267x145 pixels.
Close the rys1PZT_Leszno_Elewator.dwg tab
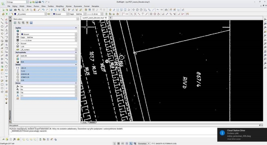[x=106, y=18]
